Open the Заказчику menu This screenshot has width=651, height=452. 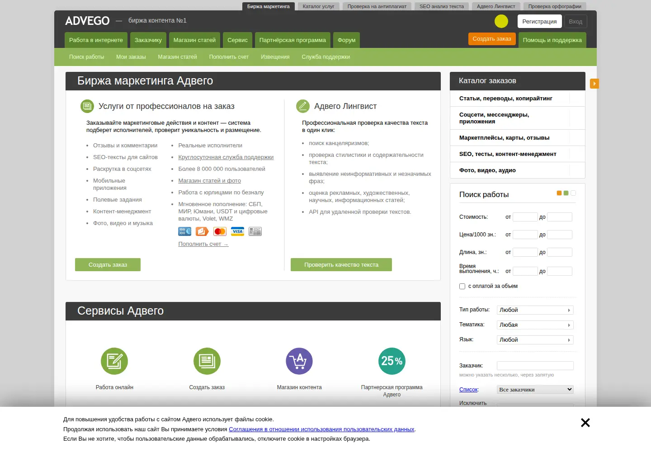(x=148, y=40)
